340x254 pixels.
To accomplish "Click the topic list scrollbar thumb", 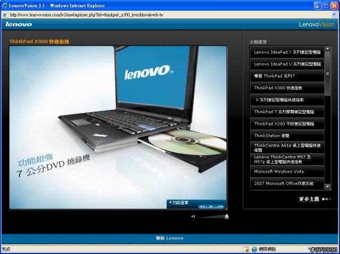I will pos(327,73).
